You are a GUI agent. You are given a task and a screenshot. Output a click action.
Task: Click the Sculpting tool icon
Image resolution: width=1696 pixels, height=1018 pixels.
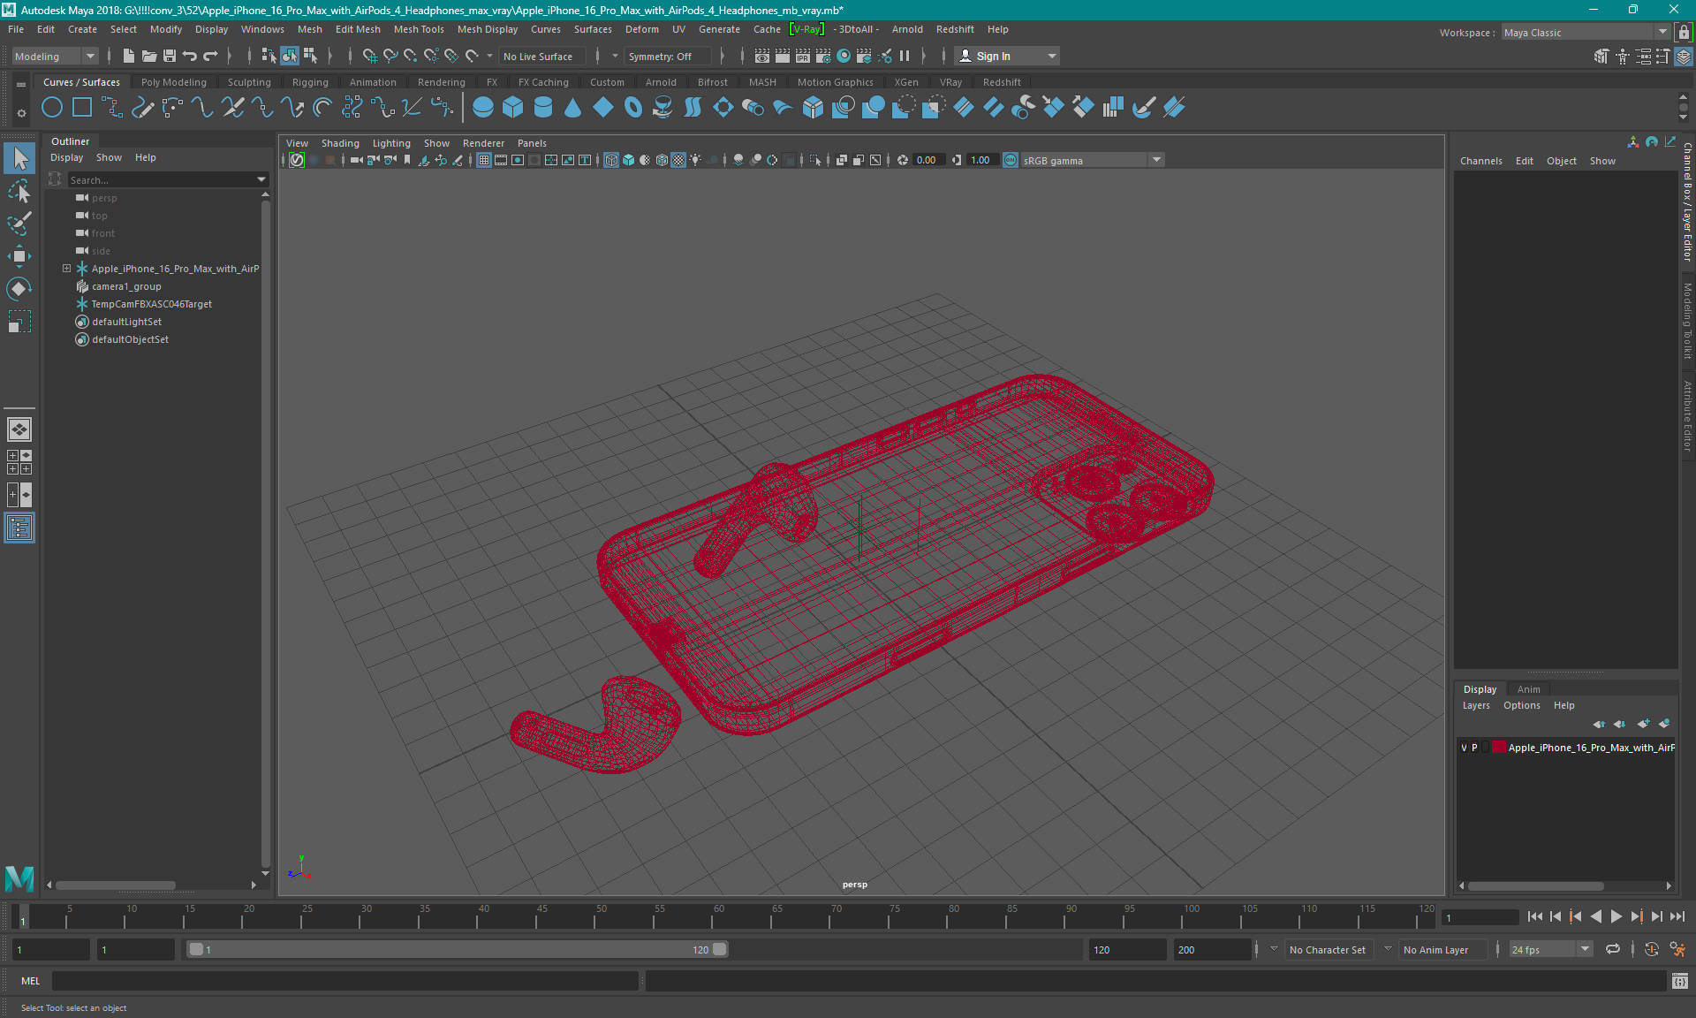[247, 81]
